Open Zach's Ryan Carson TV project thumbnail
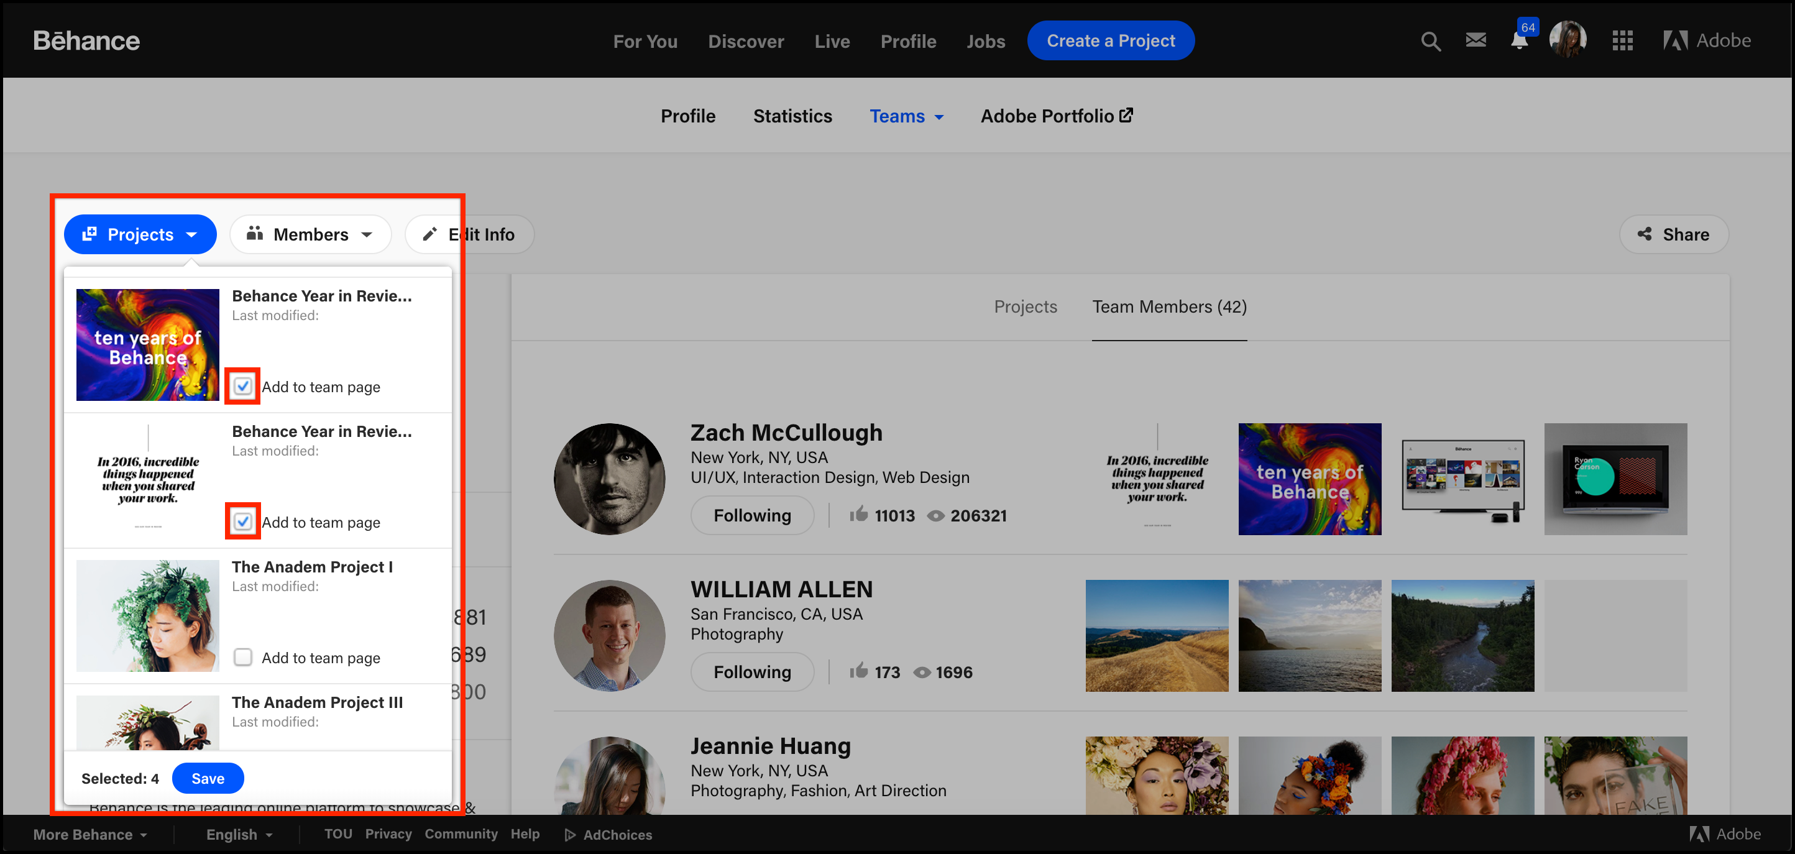 pyautogui.click(x=1615, y=479)
